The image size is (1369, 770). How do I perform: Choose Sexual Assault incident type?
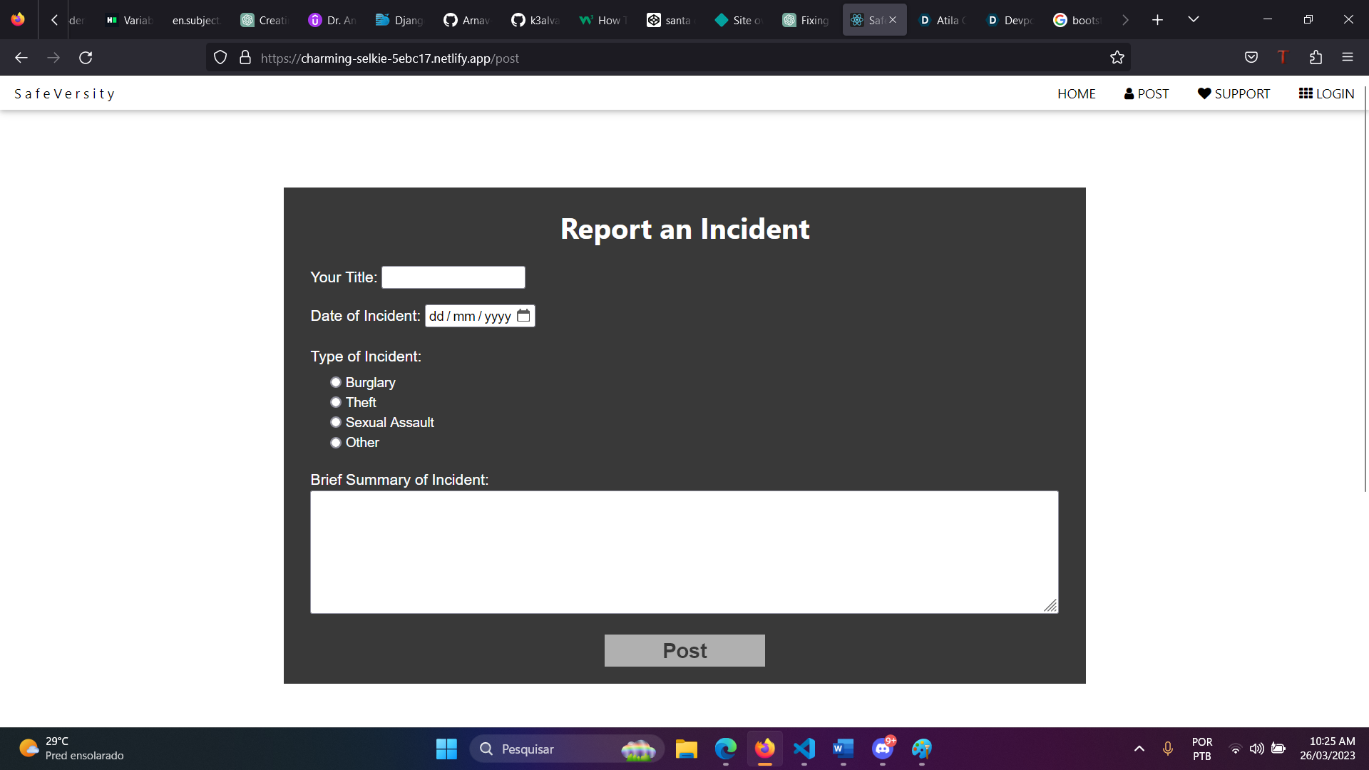[336, 423]
